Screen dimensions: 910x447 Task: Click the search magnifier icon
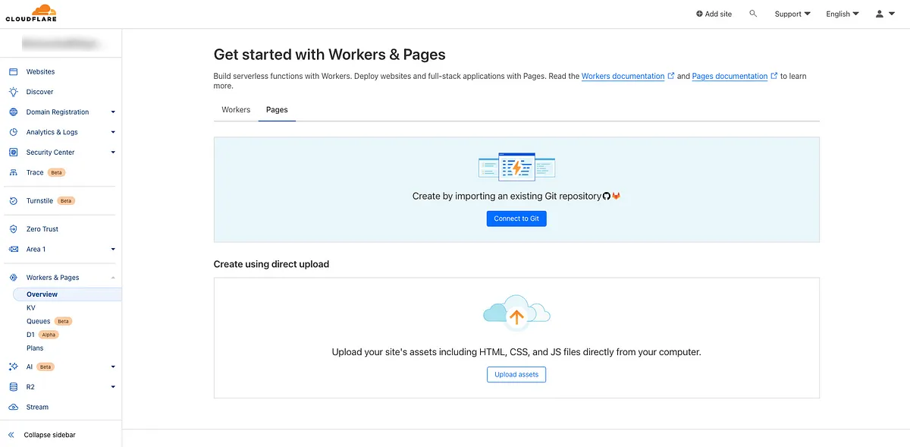[753, 14]
